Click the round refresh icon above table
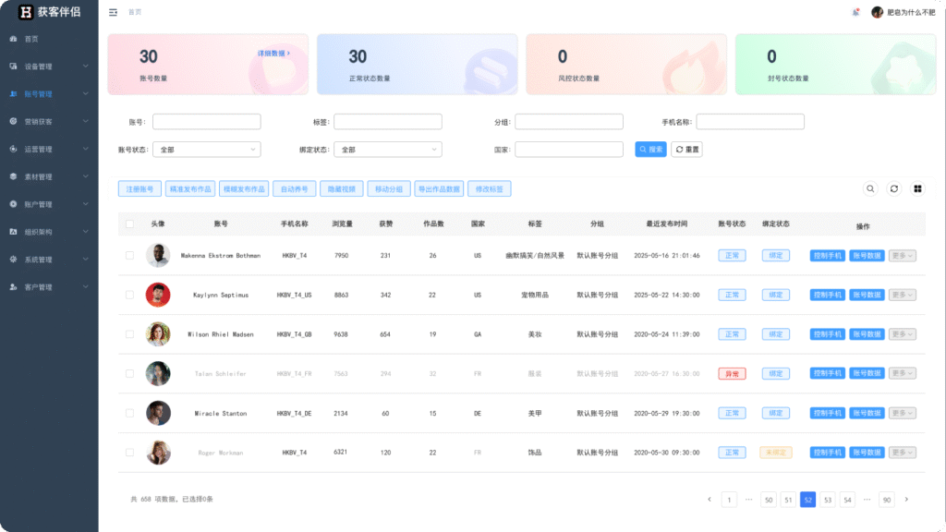Viewport: 946px width, 532px height. 894,188
